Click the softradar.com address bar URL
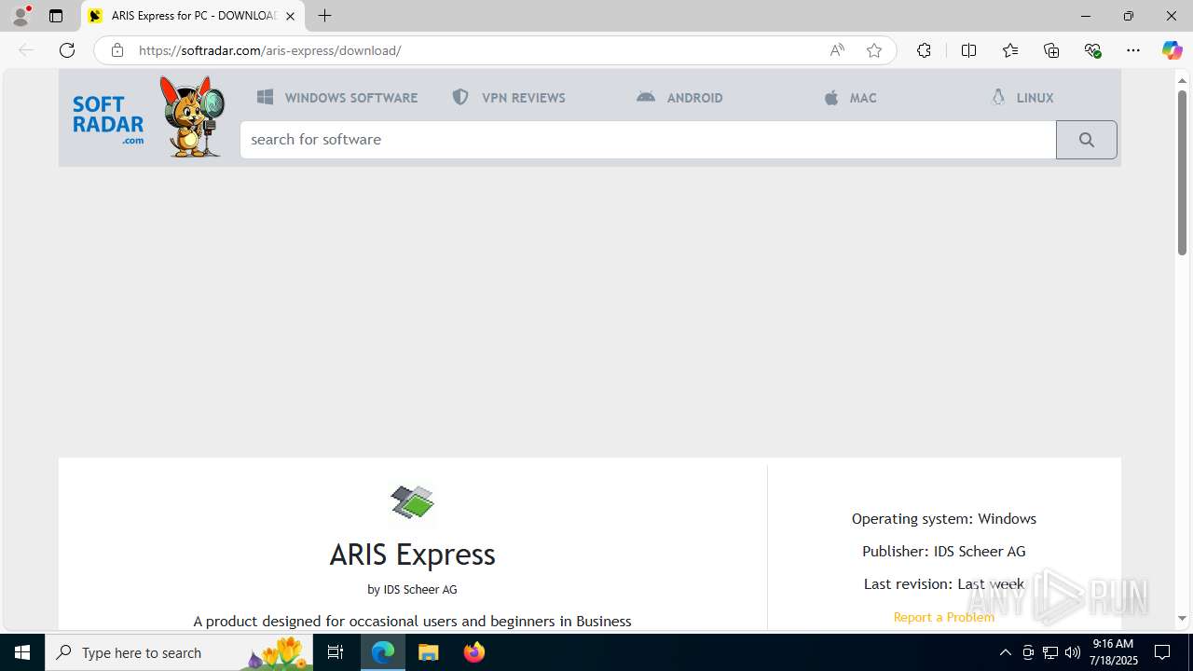Viewport: 1193px width, 671px height. (269, 50)
